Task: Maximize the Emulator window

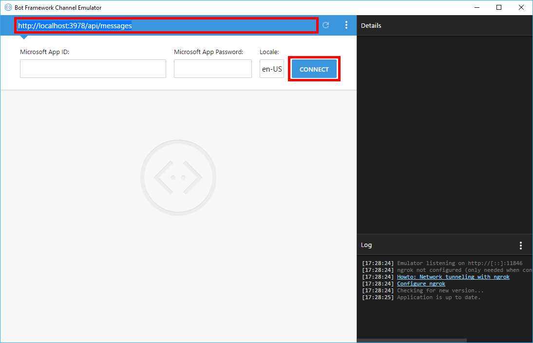Action: click(499, 7)
